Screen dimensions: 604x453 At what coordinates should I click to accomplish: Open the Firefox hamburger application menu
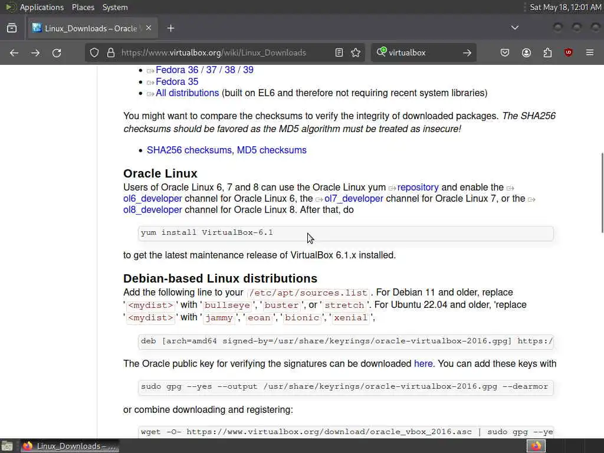point(590,52)
